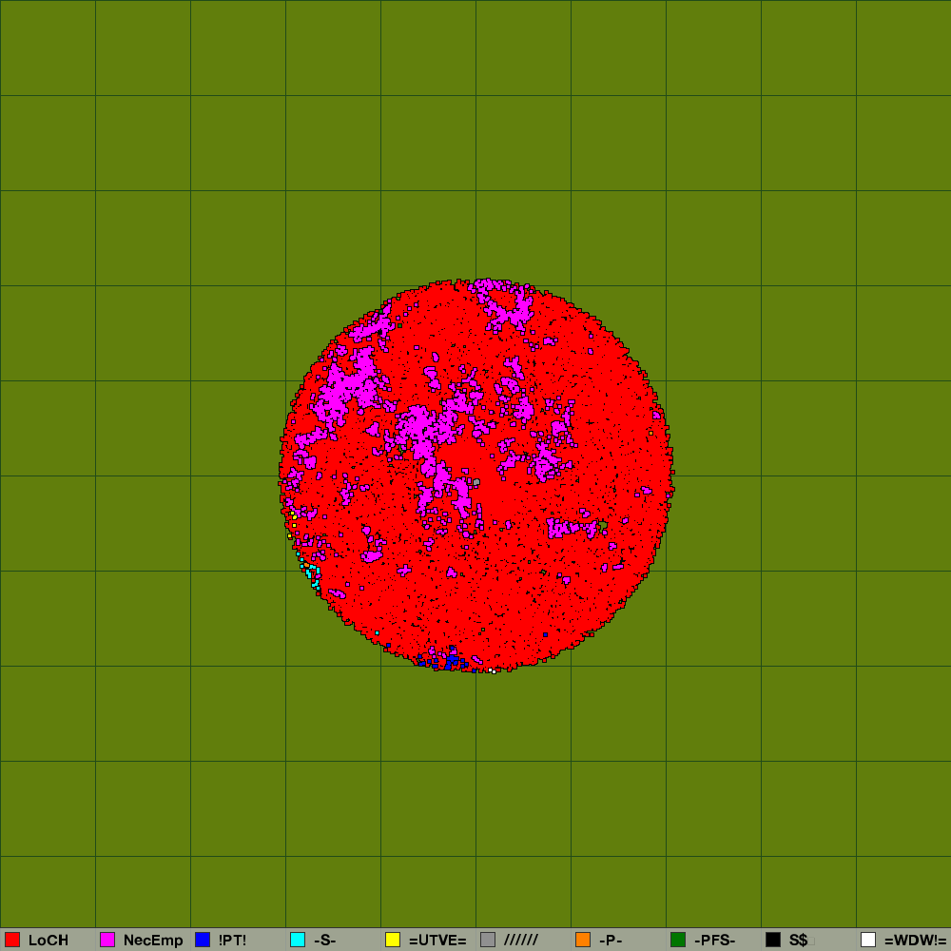Click the orange -P- legend swatch
This screenshot has height=951, width=951.
[583, 940]
